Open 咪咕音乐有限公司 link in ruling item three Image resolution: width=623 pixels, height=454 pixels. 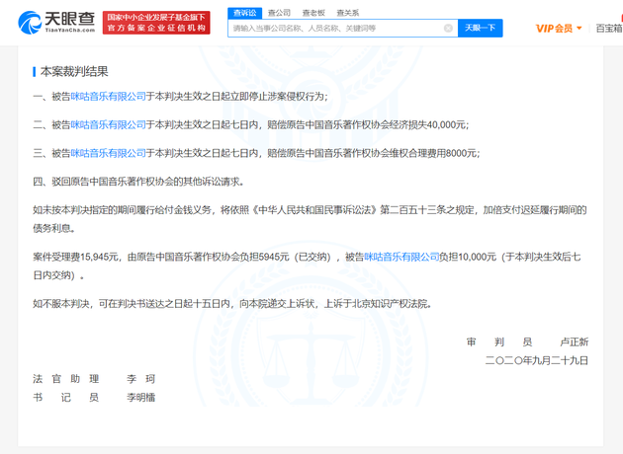pos(108,153)
